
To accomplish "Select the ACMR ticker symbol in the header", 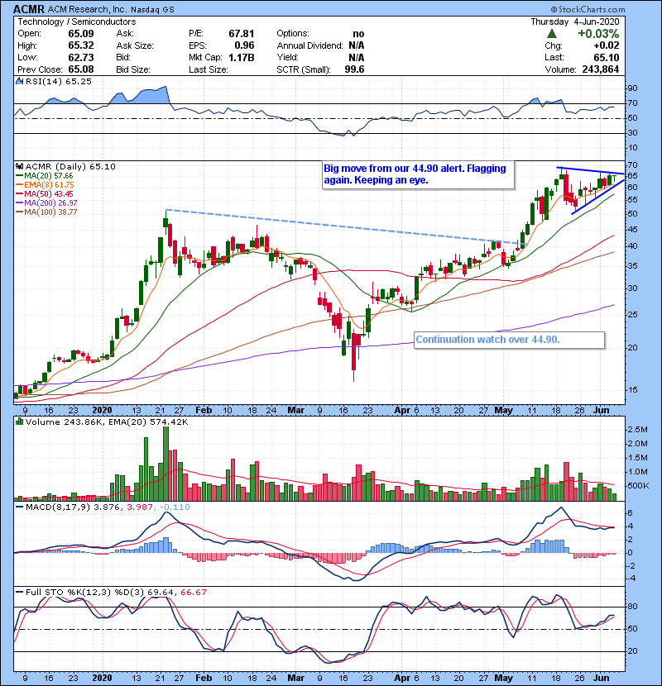I will point(28,9).
